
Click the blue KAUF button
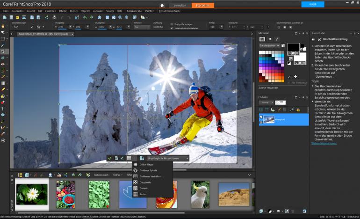pyautogui.click(x=313, y=4)
